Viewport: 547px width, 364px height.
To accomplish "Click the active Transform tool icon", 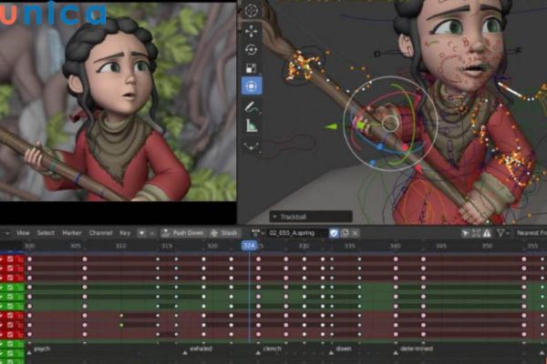I will 251,86.
